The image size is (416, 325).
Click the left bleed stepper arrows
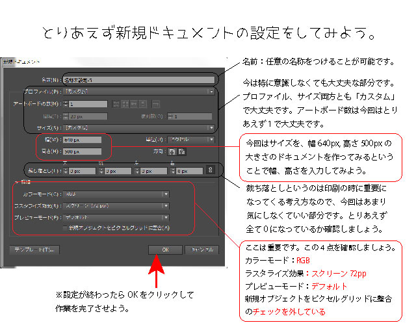tap(137, 171)
